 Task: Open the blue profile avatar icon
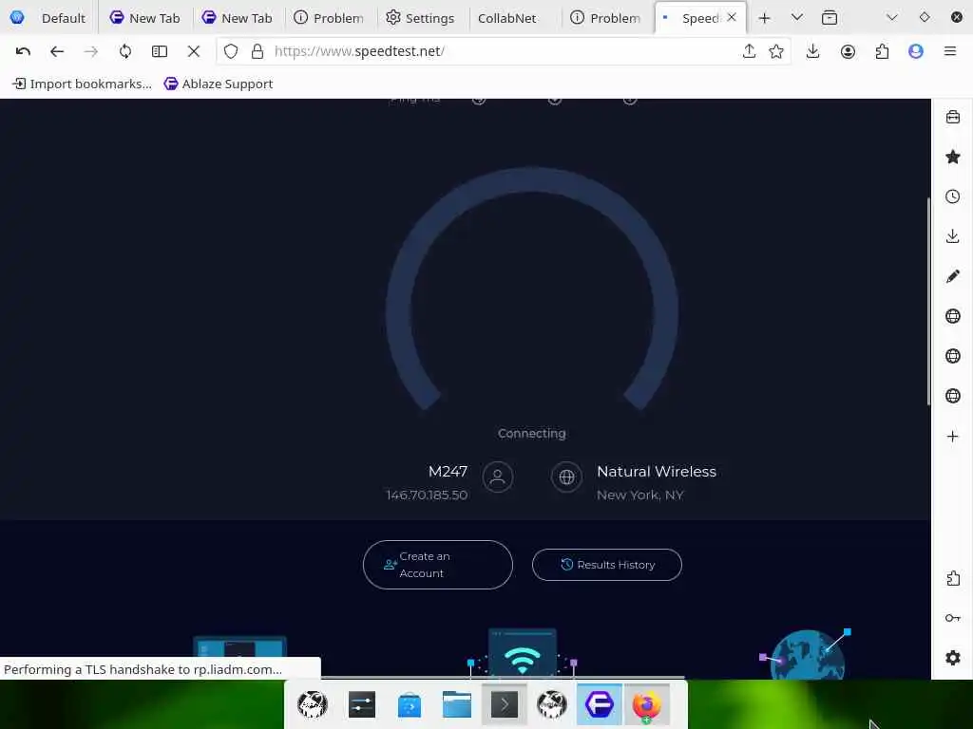click(x=916, y=51)
